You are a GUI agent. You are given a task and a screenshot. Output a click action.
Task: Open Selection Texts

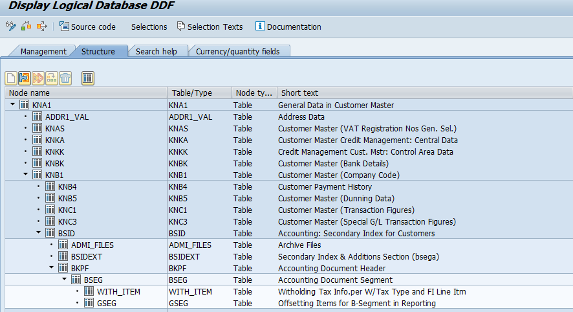coord(209,27)
